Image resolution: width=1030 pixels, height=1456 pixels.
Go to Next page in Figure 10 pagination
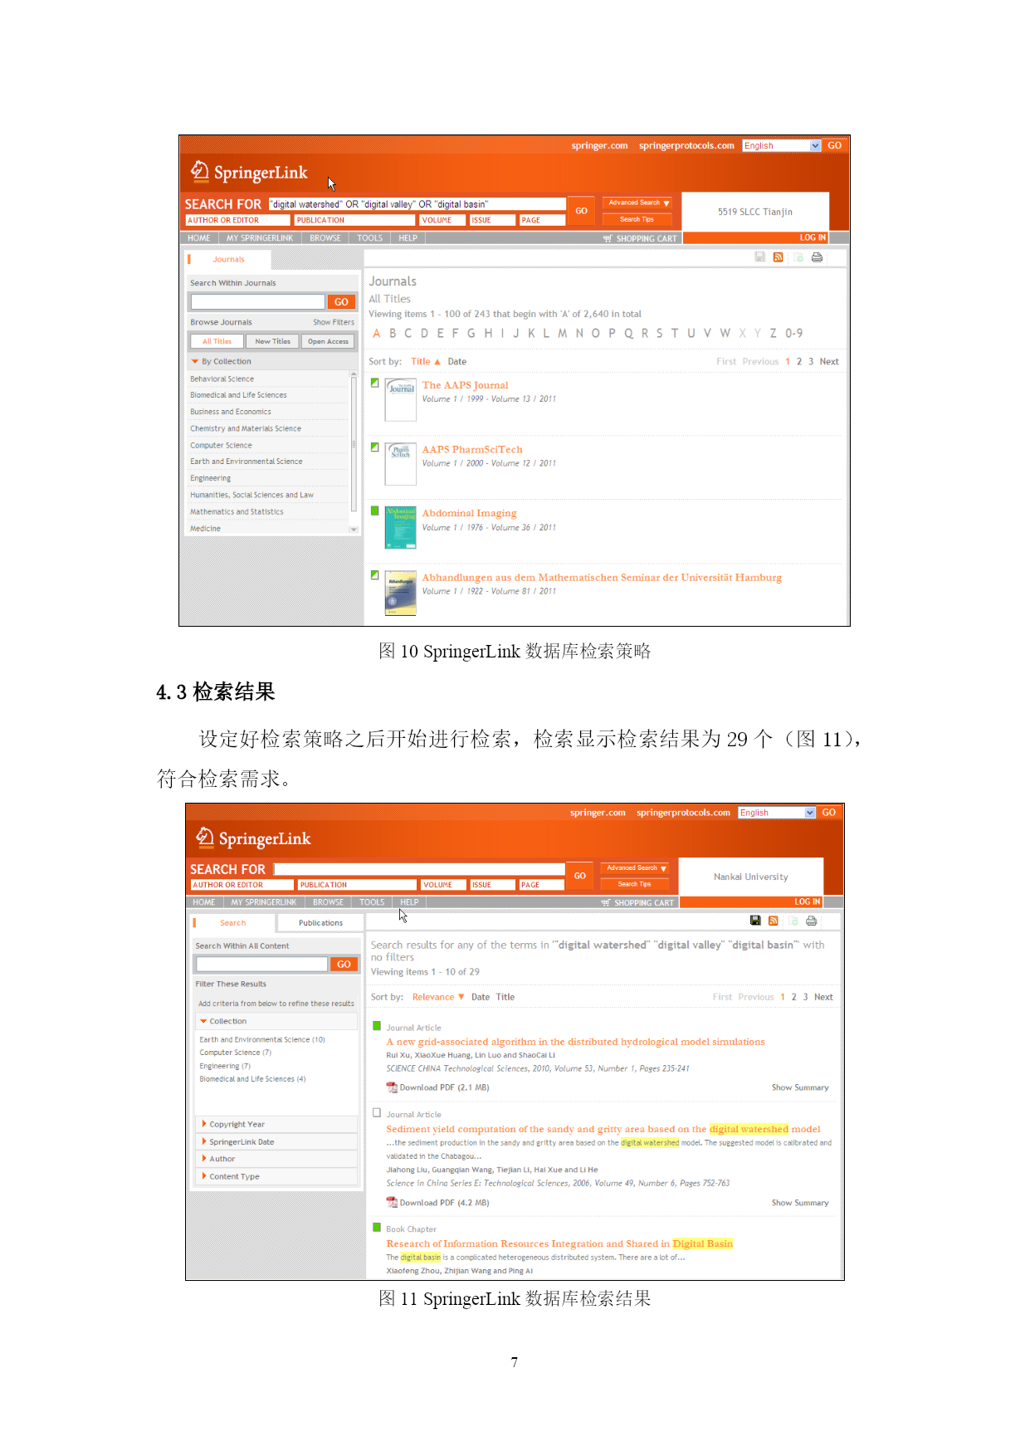pyautogui.click(x=829, y=362)
